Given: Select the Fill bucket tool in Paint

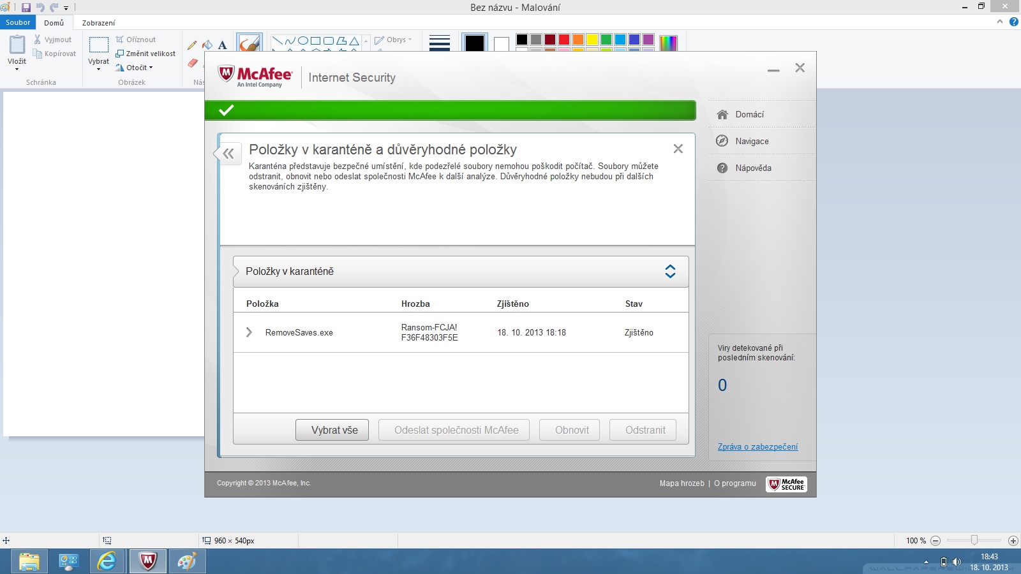Looking at the screenshot, I should click(x=207, y=45).
